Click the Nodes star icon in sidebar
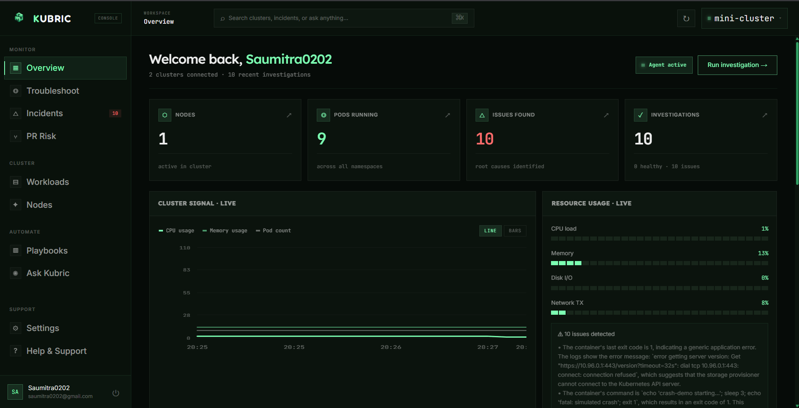Viewport: 799px width, 408px height. click(x=15, y=205)
